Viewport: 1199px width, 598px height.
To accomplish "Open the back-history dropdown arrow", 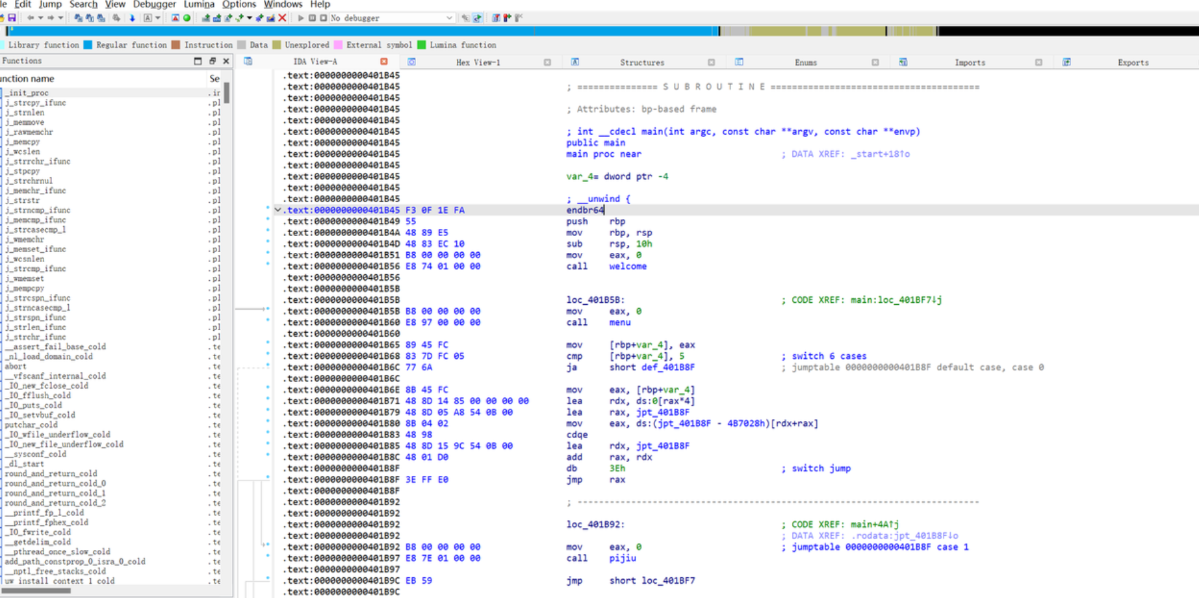I will 40,18.
